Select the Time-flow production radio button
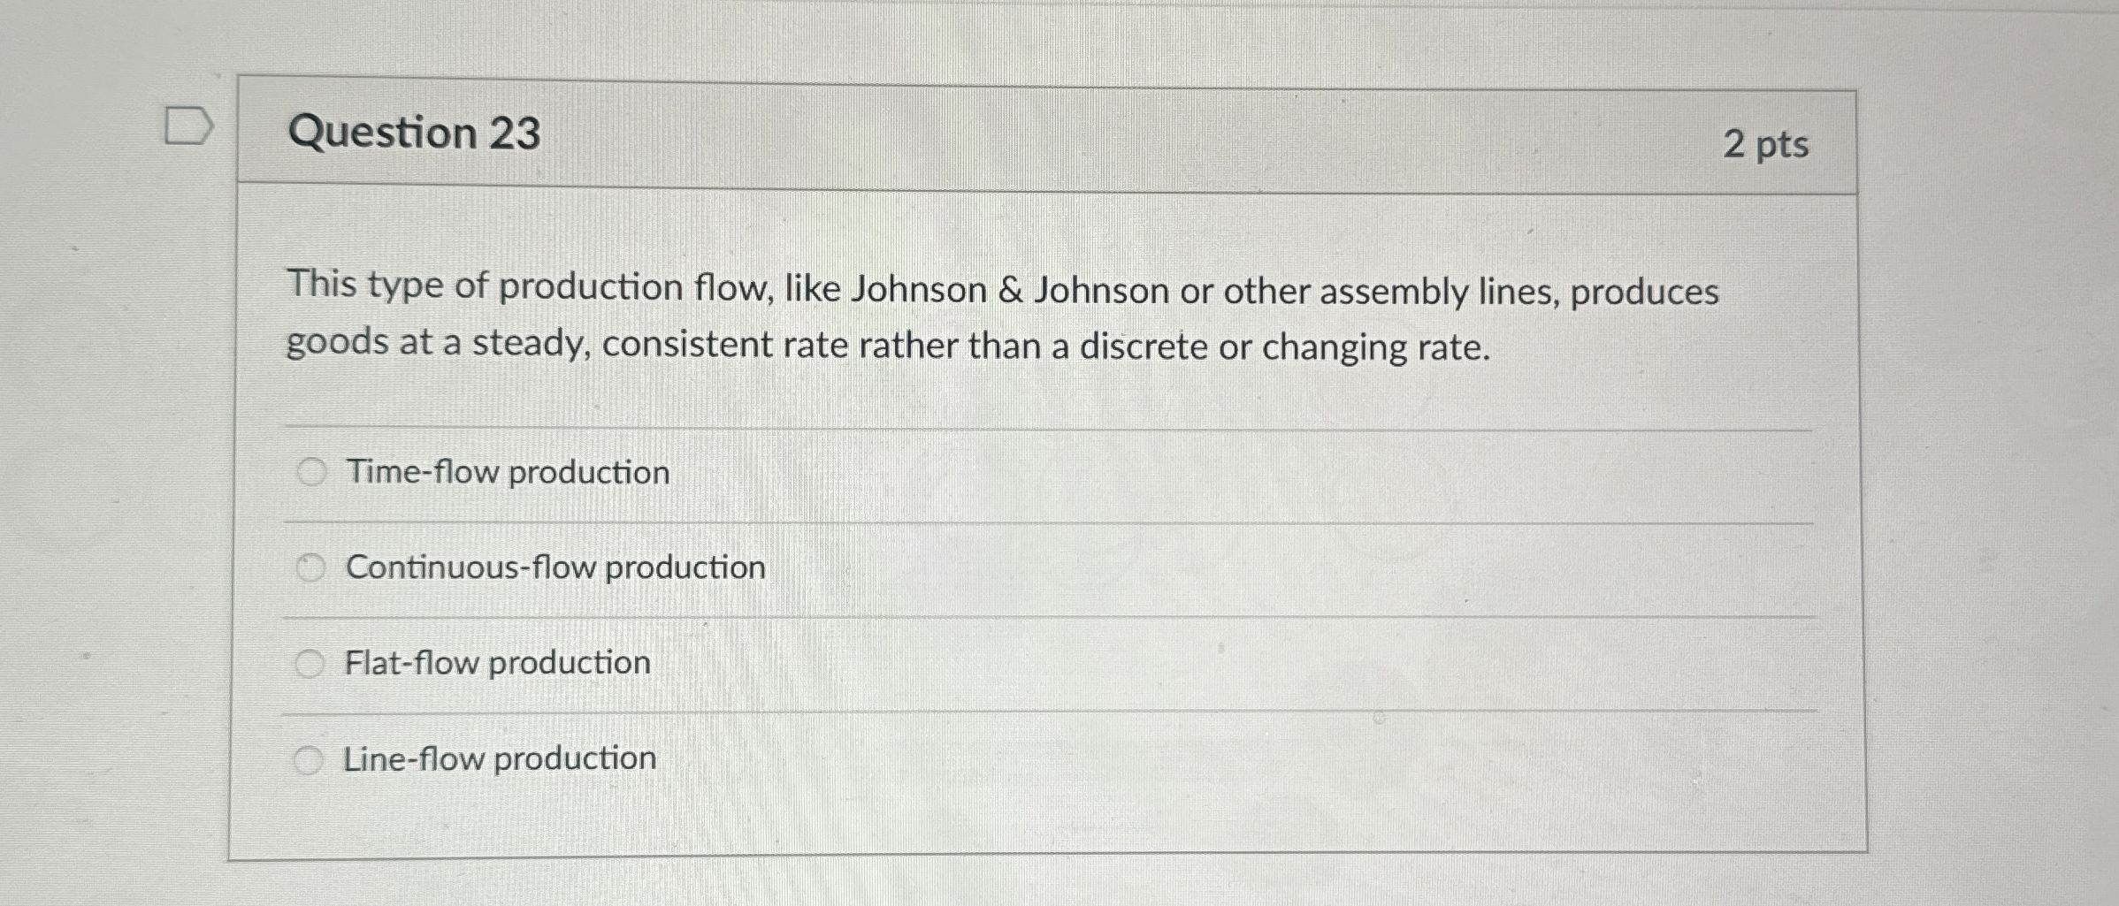2119x906 pixels. tap(311, 472)
